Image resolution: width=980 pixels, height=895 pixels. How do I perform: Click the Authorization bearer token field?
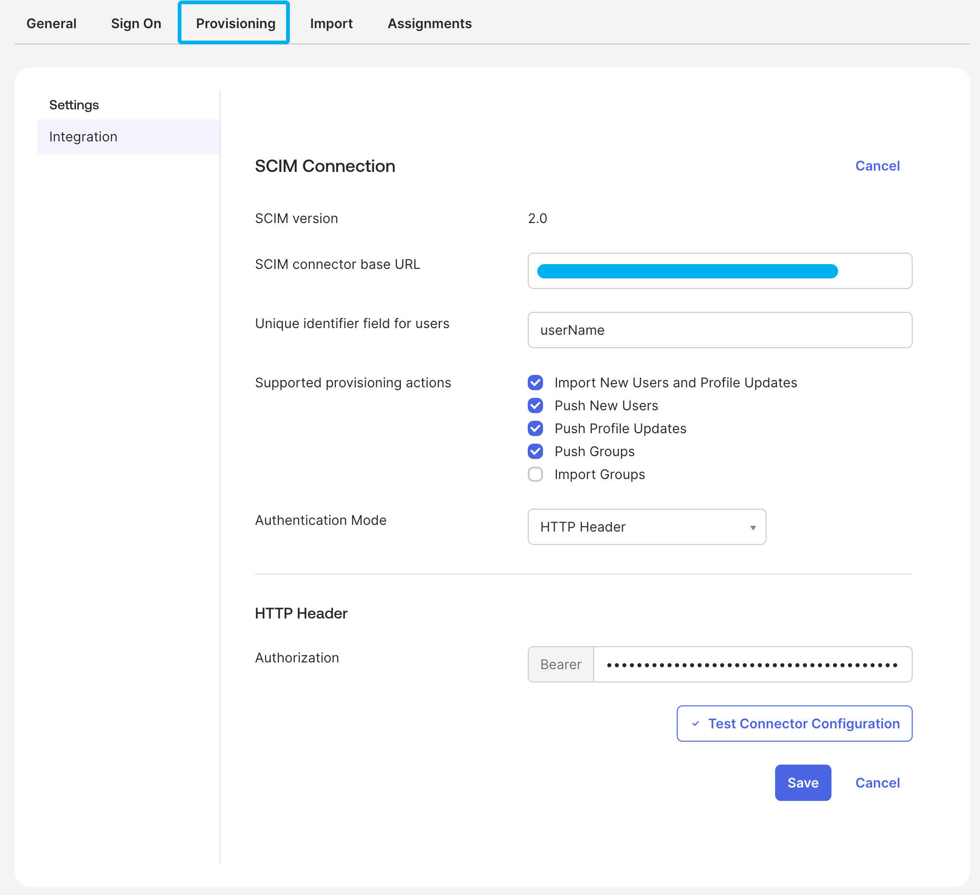pos(753,665)
